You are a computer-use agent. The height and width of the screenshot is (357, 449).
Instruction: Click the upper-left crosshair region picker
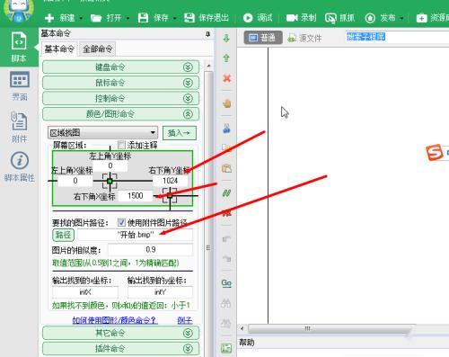click(x=110, y=181)
